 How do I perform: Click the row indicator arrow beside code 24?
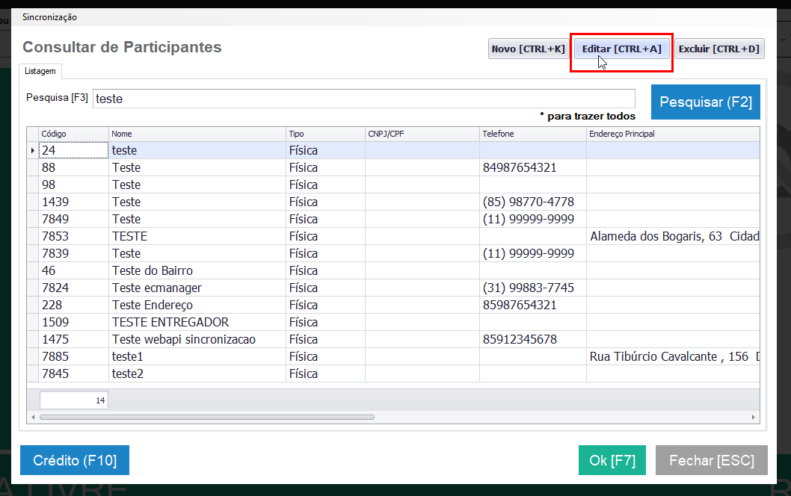[33, 150]
